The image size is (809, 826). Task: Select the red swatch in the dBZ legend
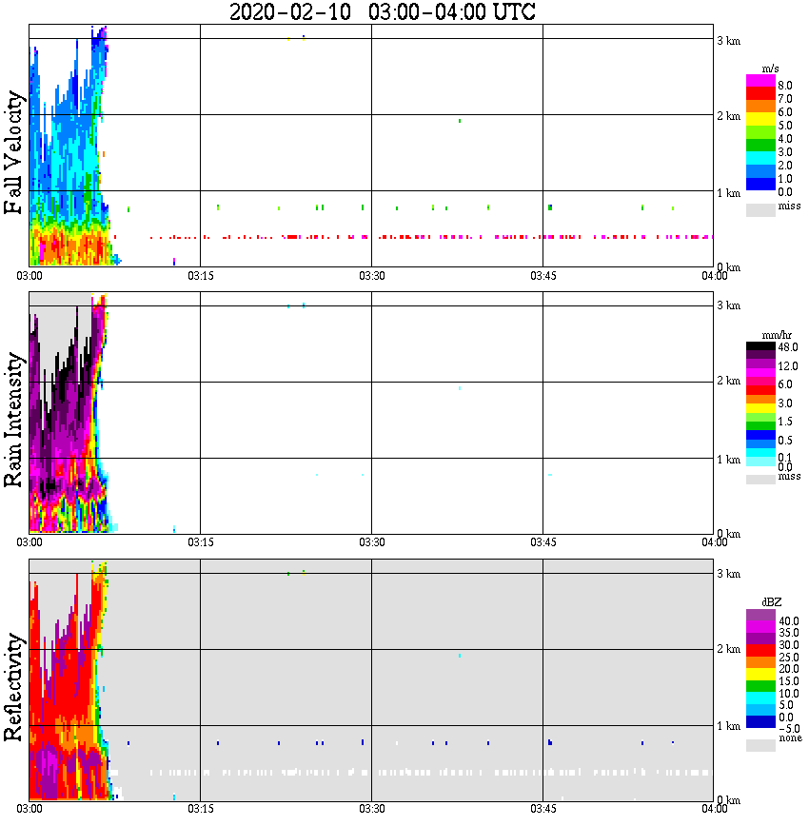760,651
